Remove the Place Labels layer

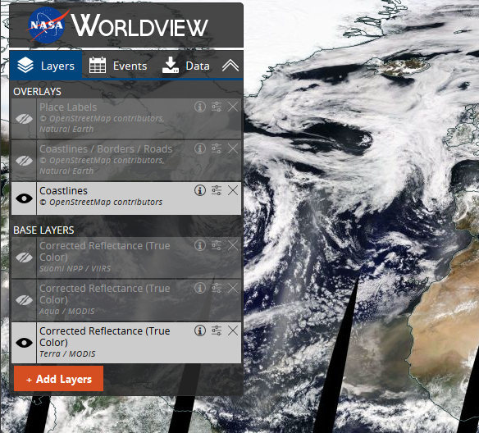233,107
